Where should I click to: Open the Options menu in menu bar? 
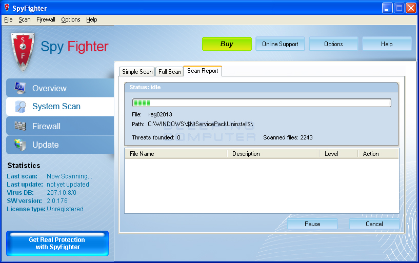tap(70, 19)
